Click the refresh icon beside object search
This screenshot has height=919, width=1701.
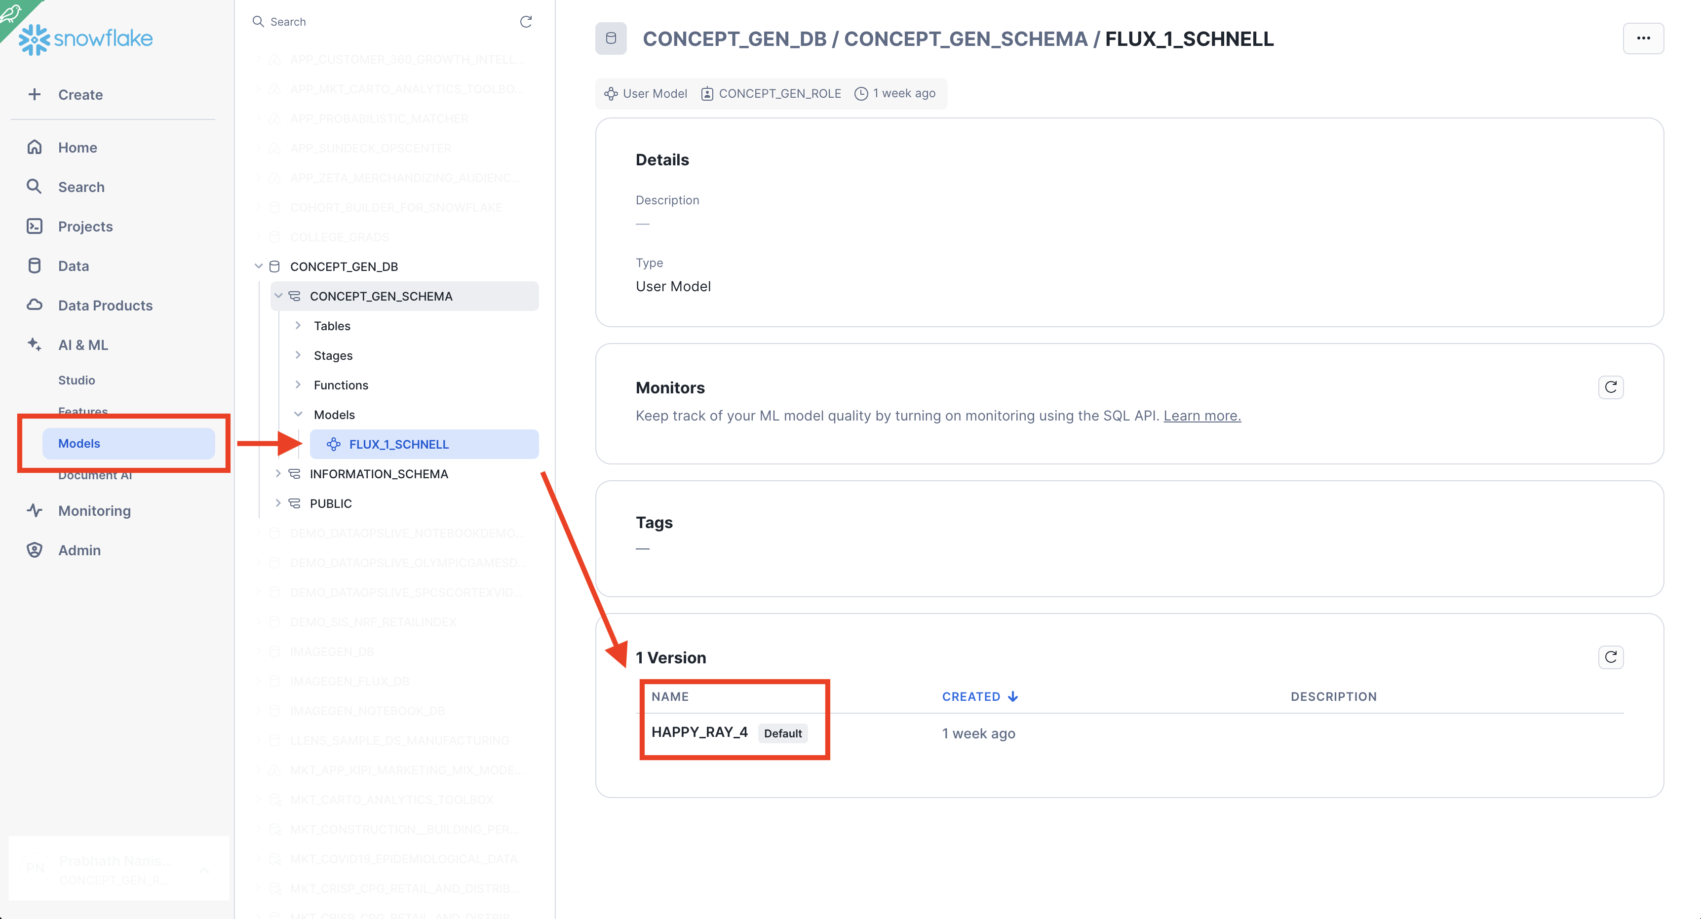526,22
